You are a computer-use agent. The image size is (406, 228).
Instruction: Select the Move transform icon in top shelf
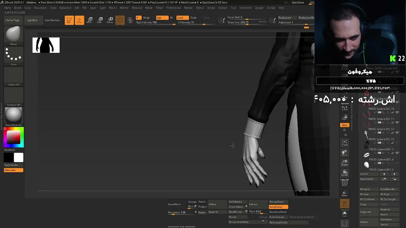pyautogui.click(x=89, y=20)
